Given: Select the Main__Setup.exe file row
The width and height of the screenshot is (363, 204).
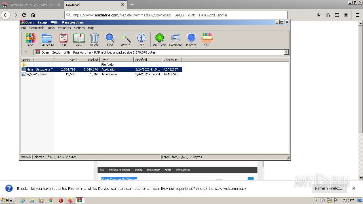Looking at the screenshot, I should click(102, 69).
